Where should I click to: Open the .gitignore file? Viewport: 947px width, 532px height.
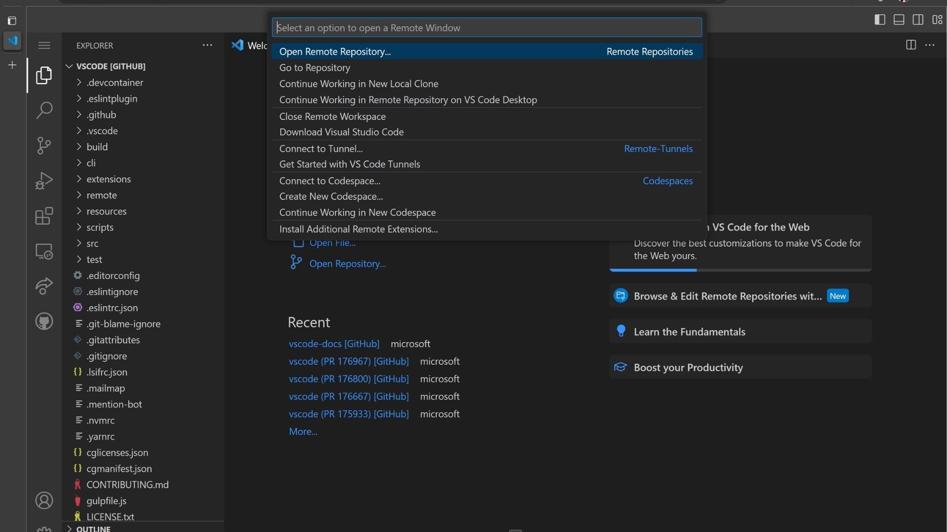pos(107,356)
